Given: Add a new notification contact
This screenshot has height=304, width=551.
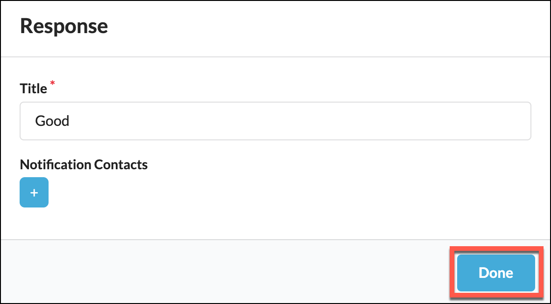Looking at the screenshot, I should 34,193.
